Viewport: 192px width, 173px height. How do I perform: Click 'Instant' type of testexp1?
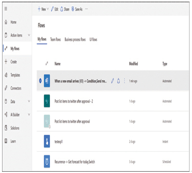point(165,141)
